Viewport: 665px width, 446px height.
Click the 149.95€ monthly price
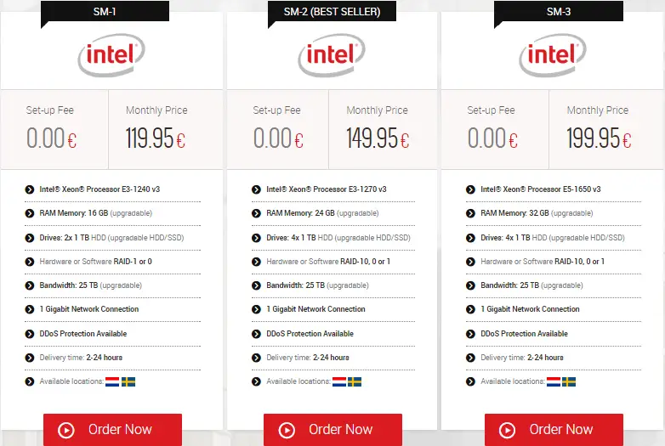click(378, 138)
